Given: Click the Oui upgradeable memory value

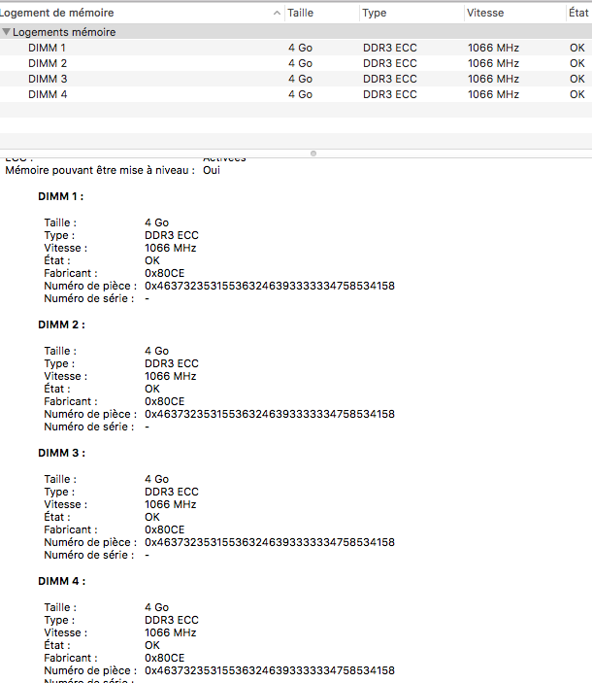Looking at the screenshot, I should click(212, 170).
